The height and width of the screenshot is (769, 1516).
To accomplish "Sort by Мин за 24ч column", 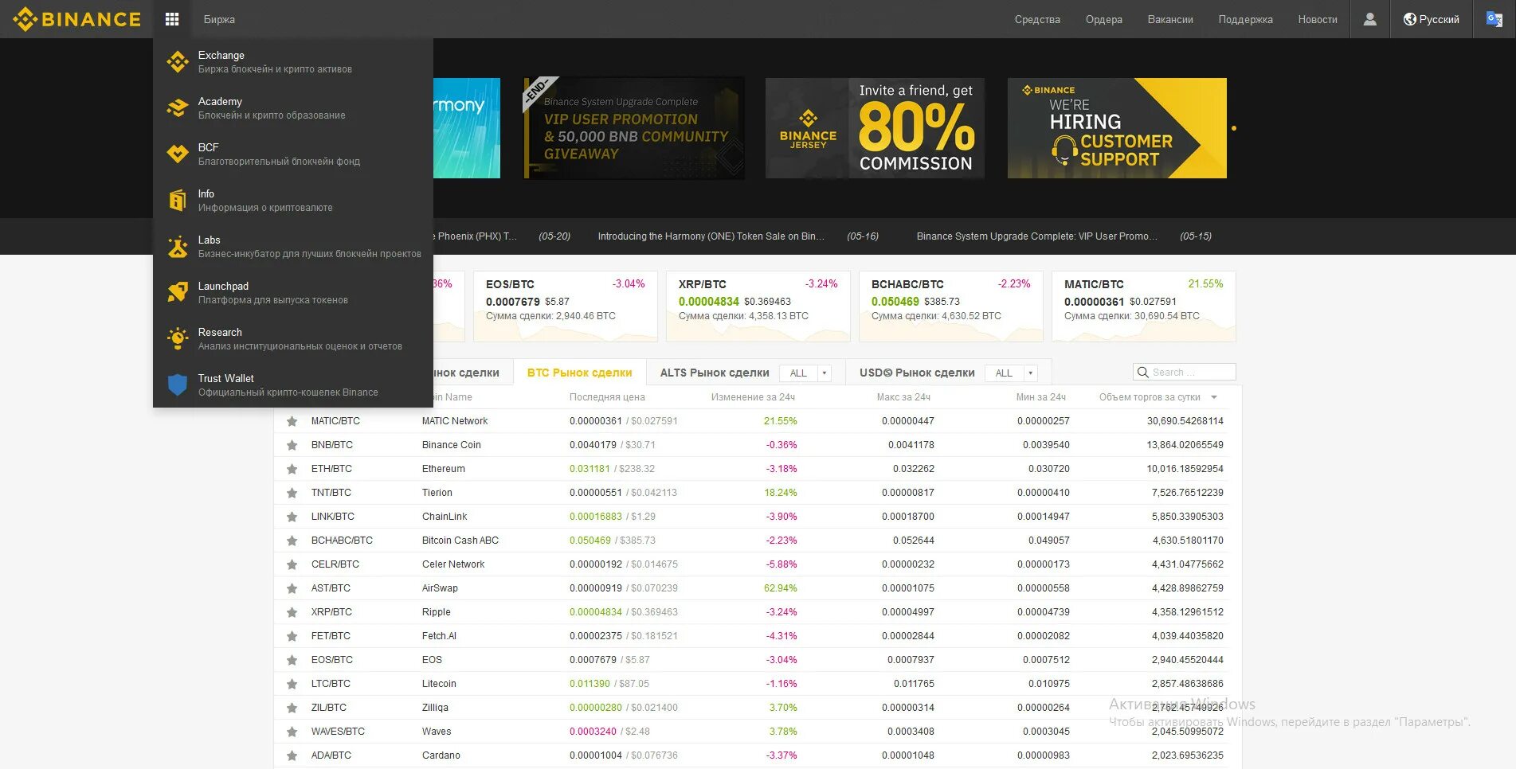I will pos(1040,397).
